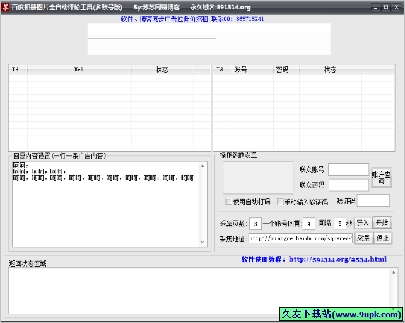Click the 导入 button

click(x=363, y=223)
